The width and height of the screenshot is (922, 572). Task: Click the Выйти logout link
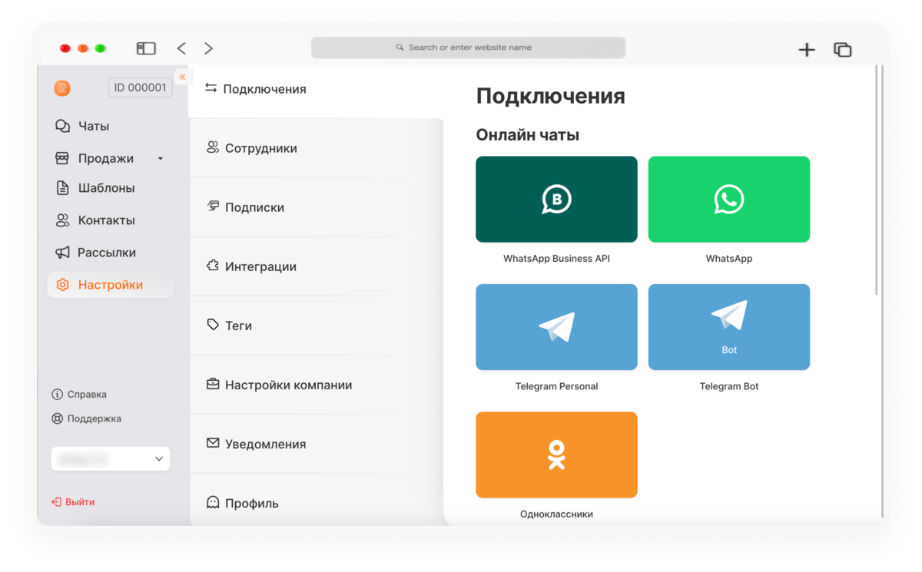pos(80,502)
